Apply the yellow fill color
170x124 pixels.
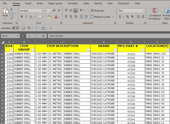point(48,17)
